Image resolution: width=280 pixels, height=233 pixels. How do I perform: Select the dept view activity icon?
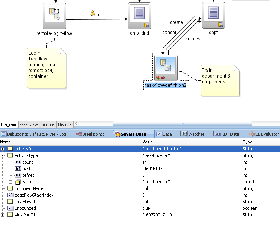point(213,16)
